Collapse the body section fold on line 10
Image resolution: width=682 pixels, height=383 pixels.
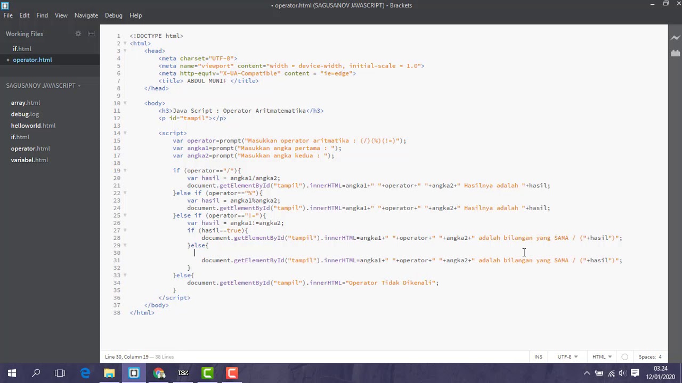pos(125,103)
